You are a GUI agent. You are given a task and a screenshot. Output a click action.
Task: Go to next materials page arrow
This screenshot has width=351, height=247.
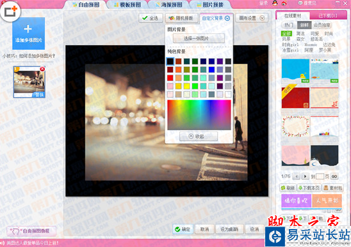(x=305, y=177)
